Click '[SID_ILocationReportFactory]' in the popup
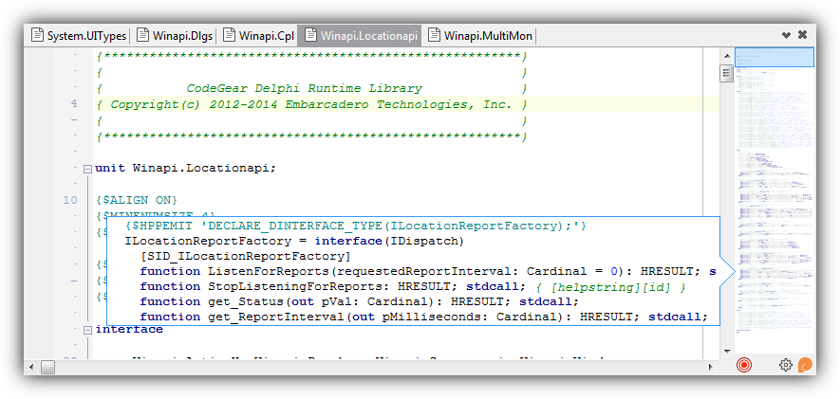This screenshot has width=840, height=399. click(246, 256)
